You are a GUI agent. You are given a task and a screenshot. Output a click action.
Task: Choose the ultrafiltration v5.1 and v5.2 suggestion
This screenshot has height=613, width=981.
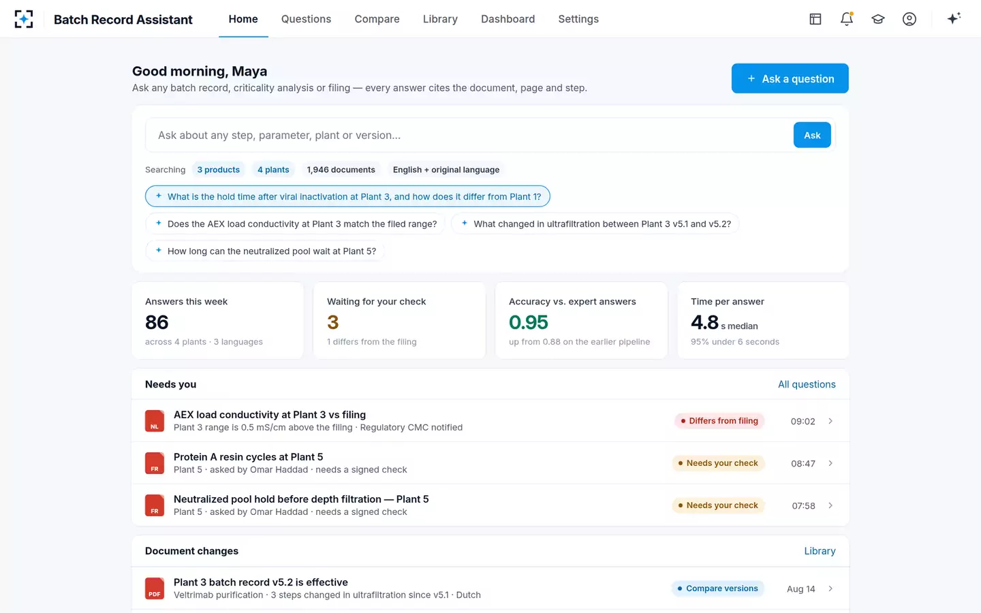[595, 223]
